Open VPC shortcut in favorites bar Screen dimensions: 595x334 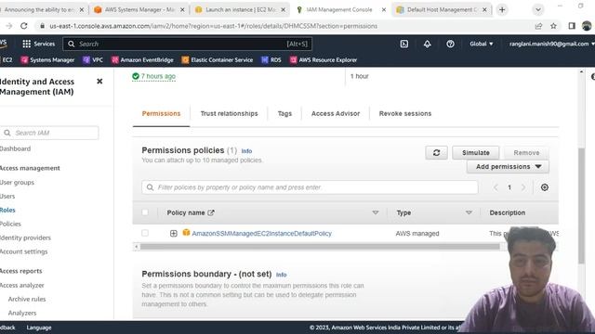(93, 59)
